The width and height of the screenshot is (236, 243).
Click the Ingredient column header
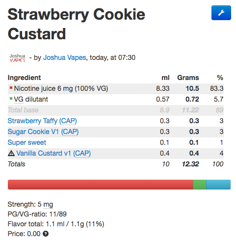coord(24,78)
